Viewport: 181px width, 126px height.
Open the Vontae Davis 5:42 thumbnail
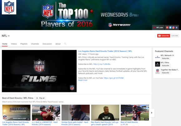[76, 113]
